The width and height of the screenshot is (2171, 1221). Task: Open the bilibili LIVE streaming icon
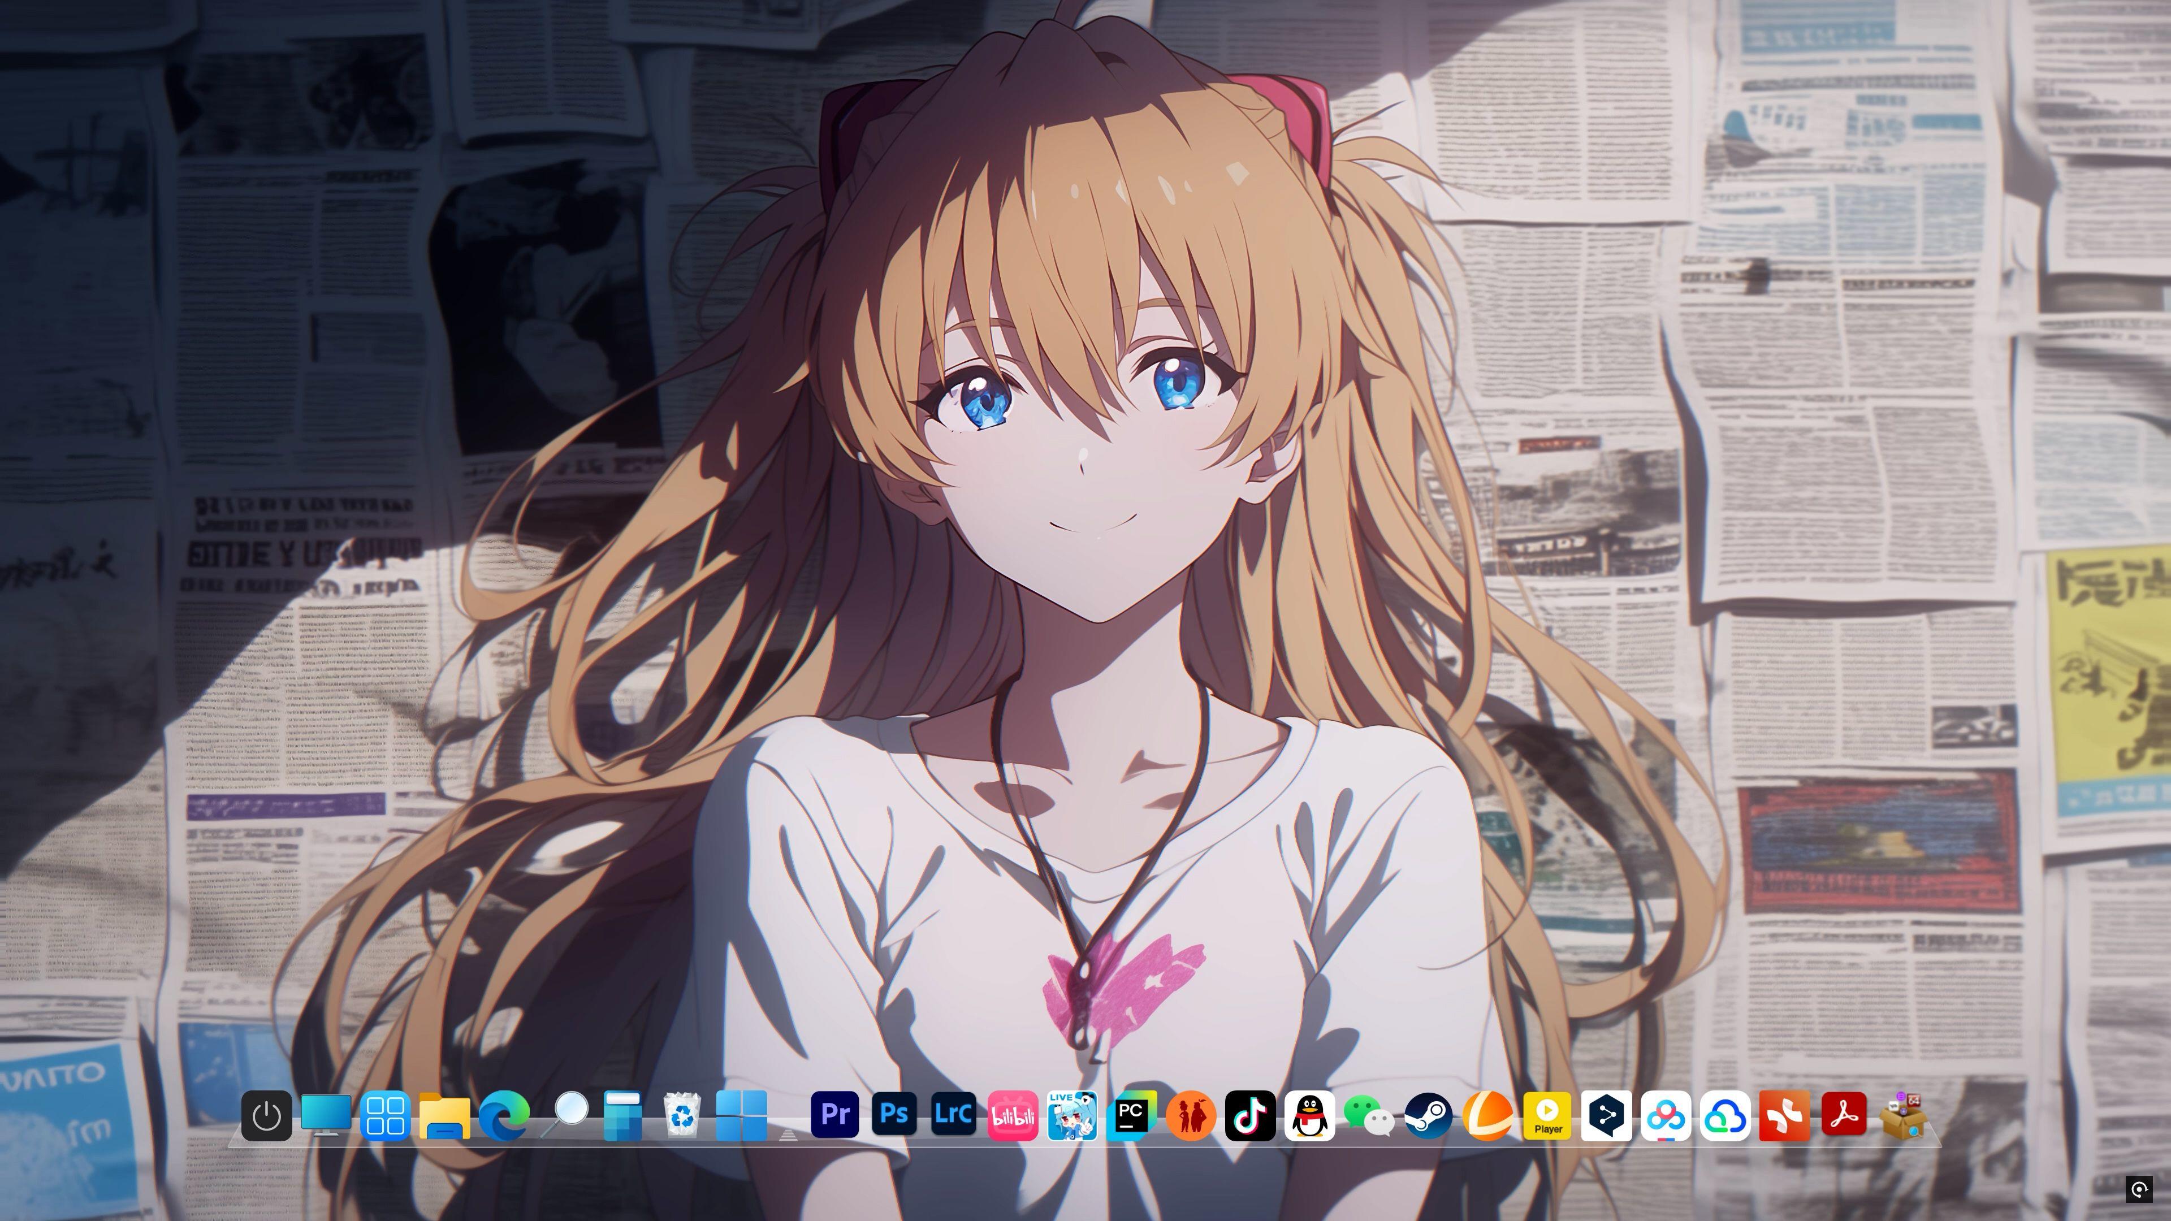(1072, 1116)
